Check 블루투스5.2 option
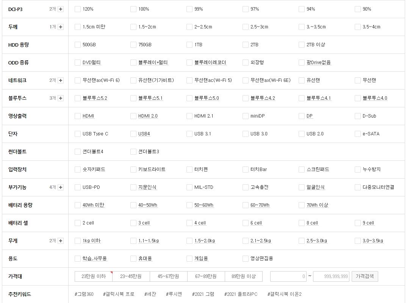407x303 pixels. point(78,98)
